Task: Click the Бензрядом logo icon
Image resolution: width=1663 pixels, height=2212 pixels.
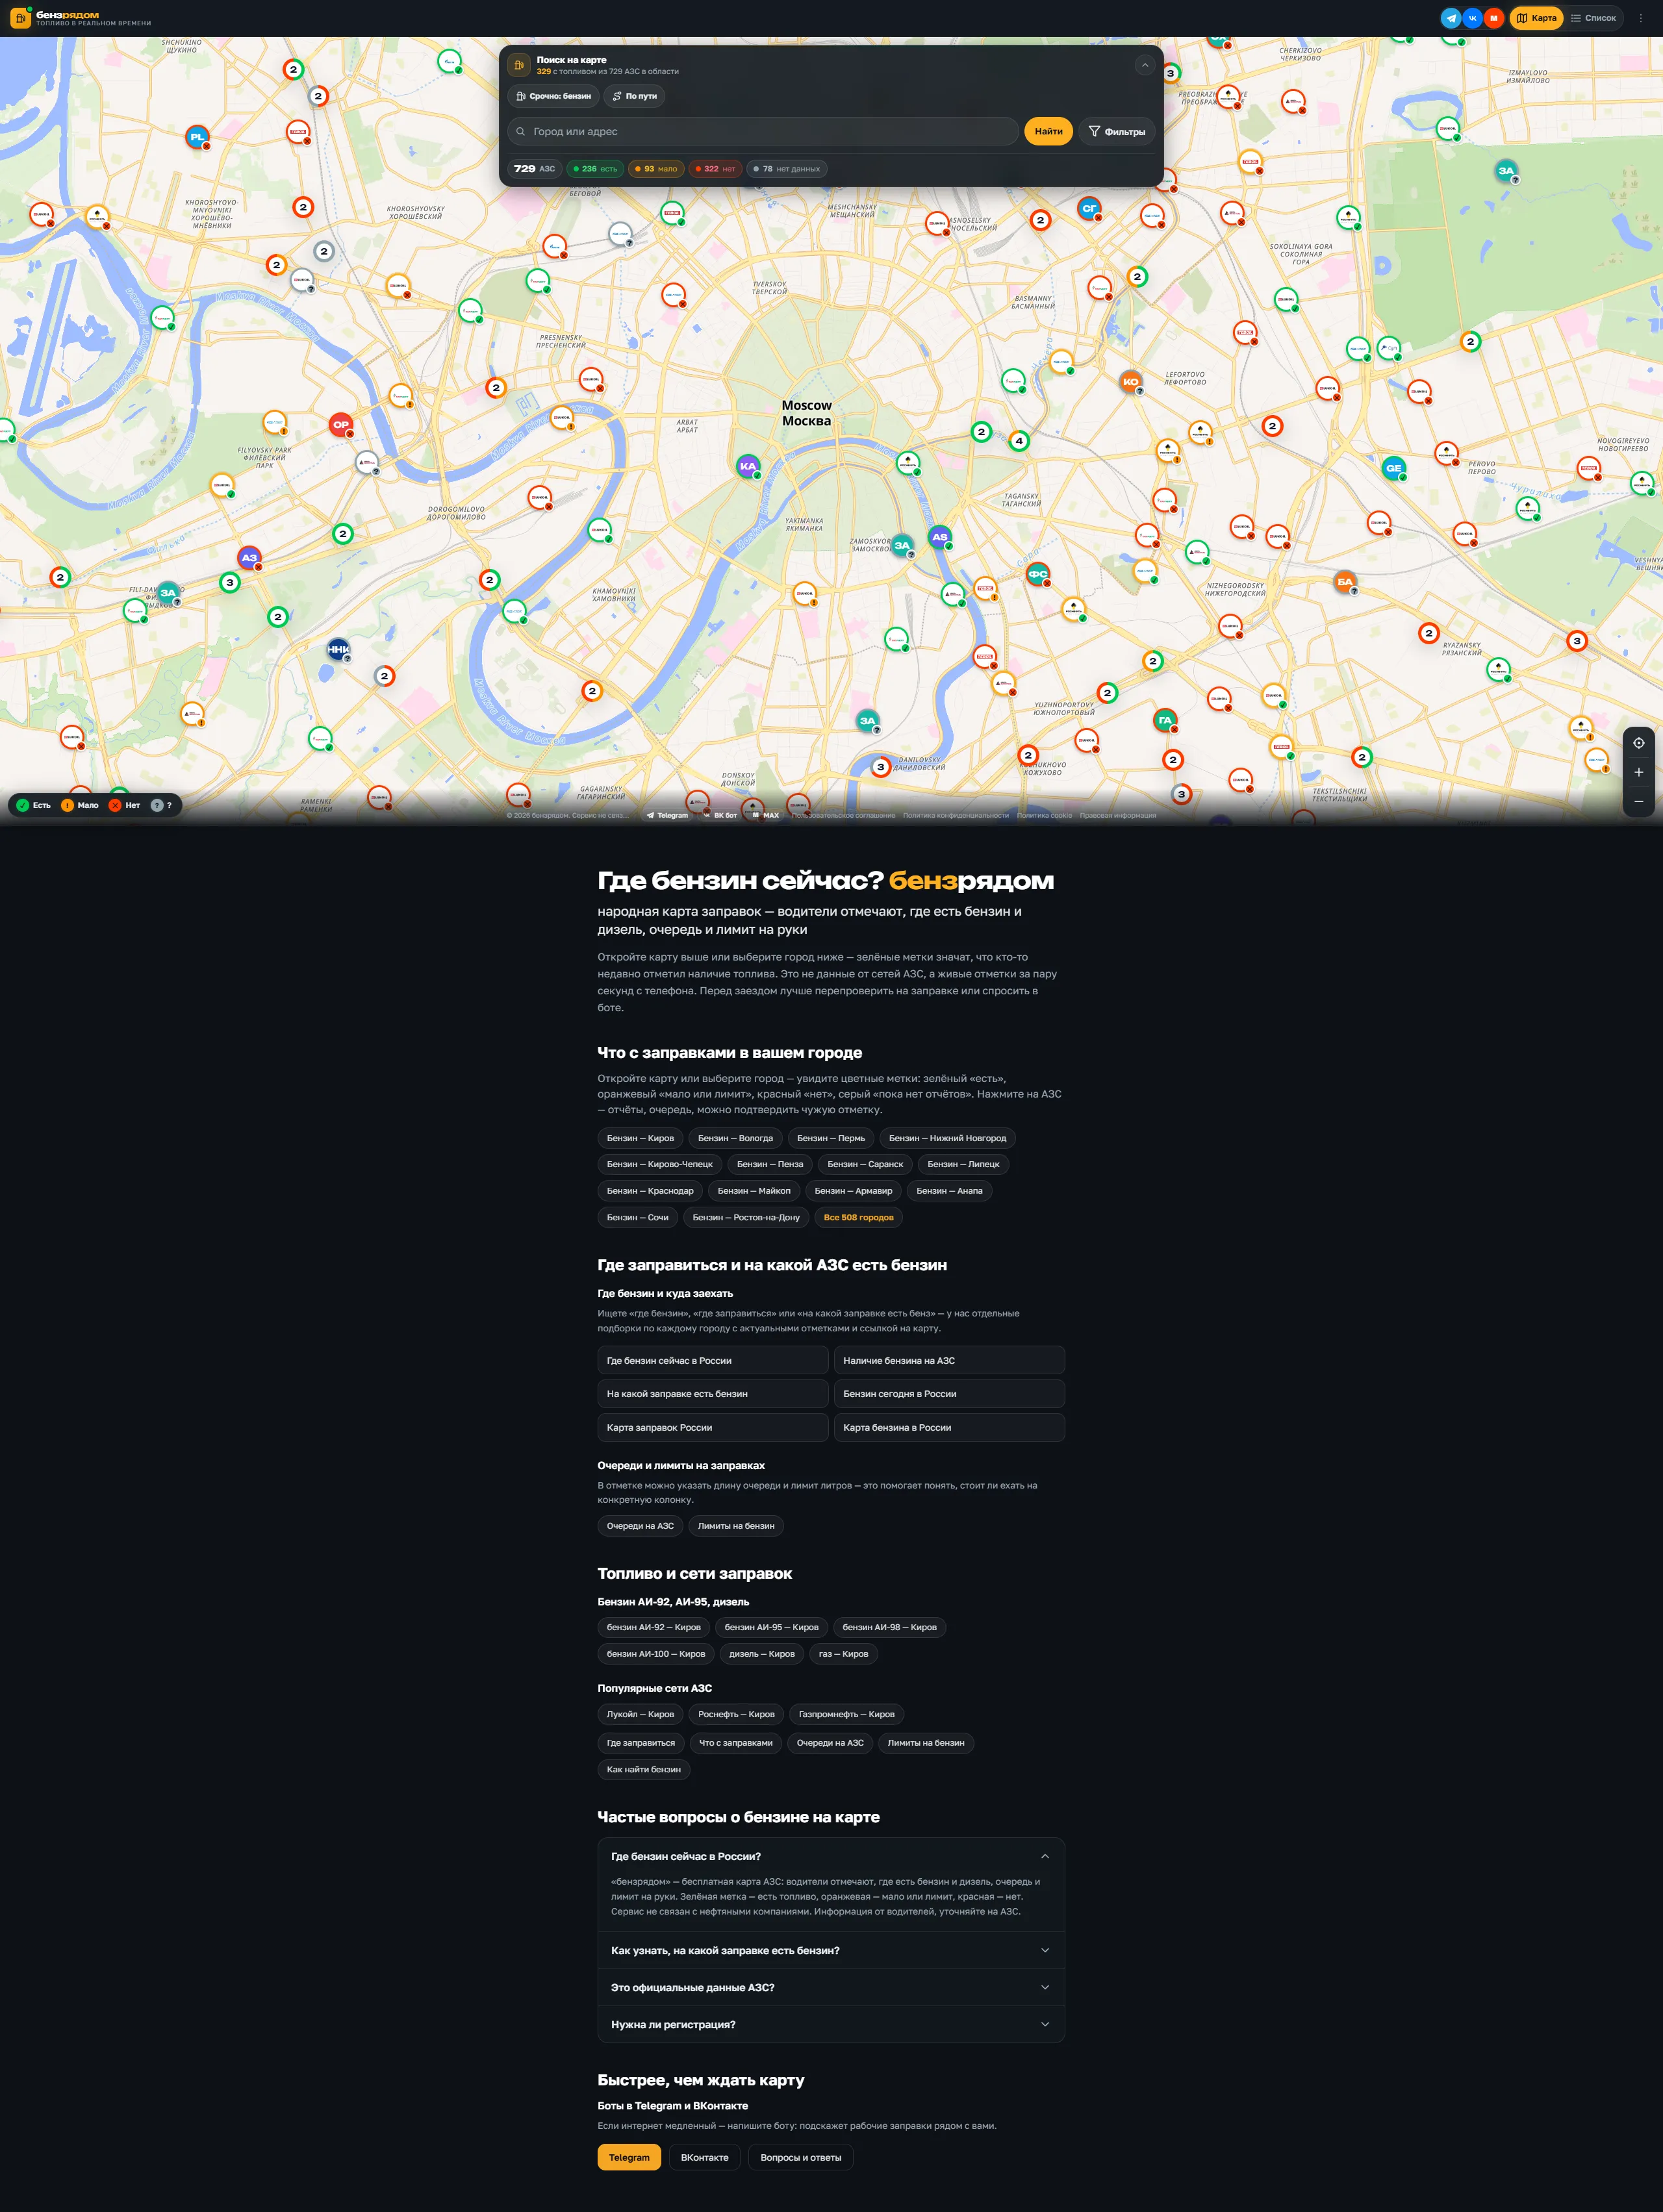Action: click(x=20, y=18)
